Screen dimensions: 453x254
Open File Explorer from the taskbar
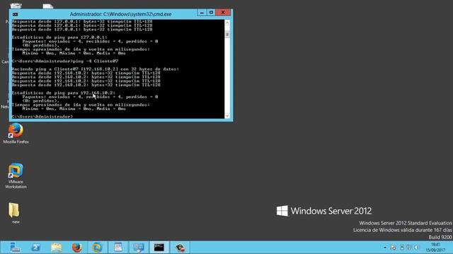click(57, 248)
